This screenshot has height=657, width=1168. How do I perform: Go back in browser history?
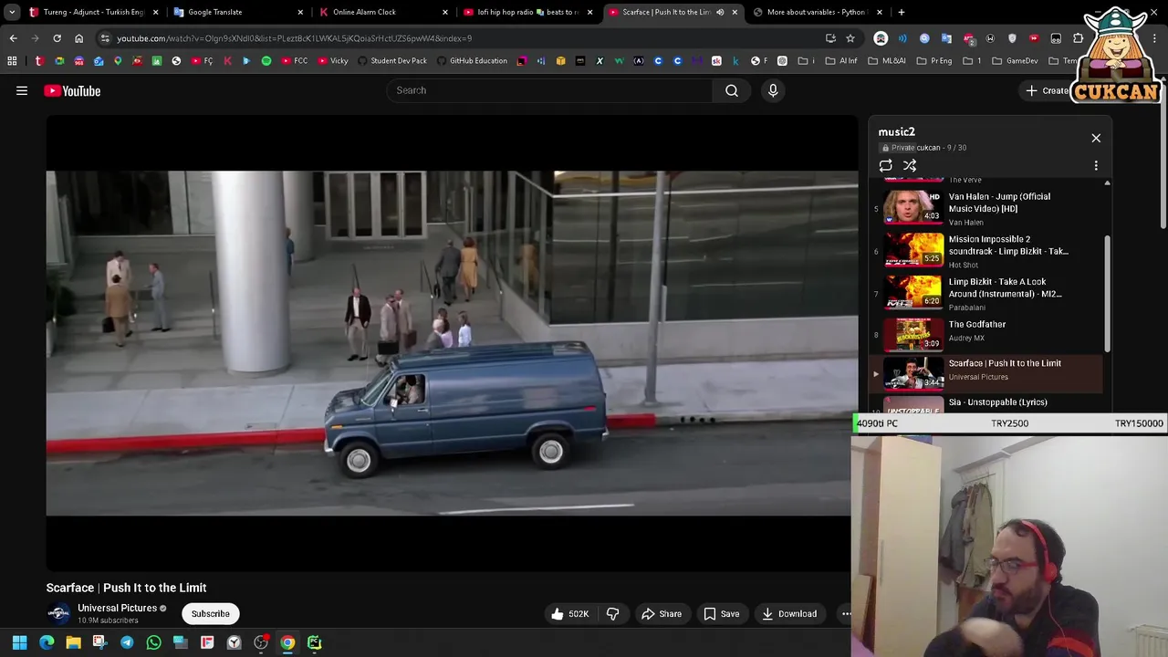click(x=13, y=38)
